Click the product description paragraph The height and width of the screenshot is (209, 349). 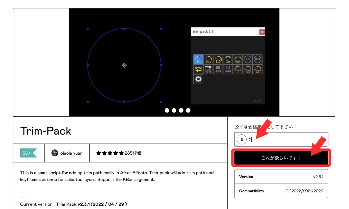tap(117, 176)
